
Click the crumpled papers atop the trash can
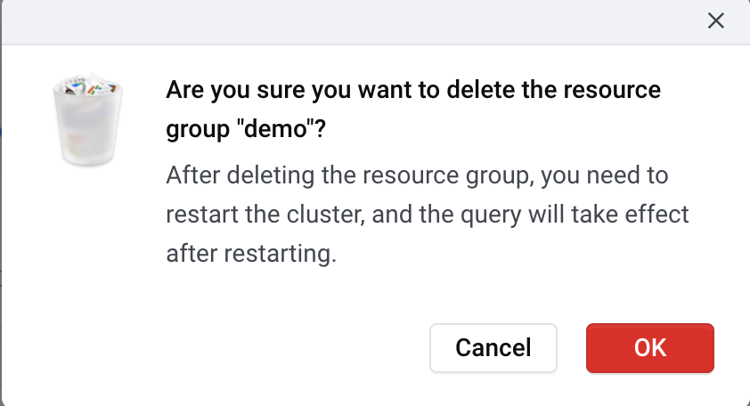click(89, 86)
